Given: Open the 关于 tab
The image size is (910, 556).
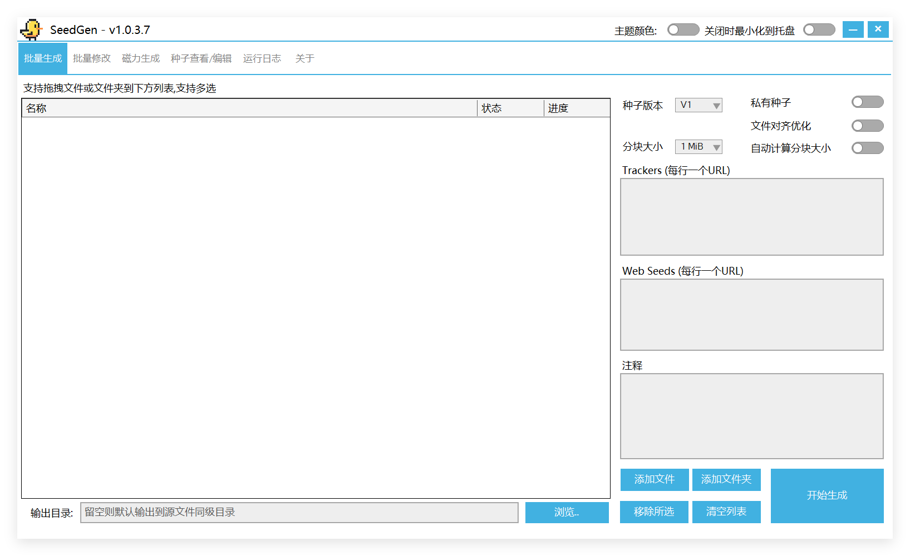Looking at the screenshot, I should pyautogui.click(x=304, y=58).
